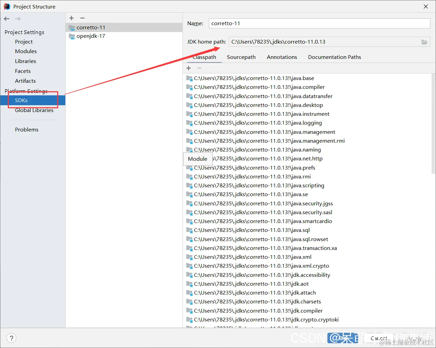Click folder icon beside jdk.crypto.cryptoki entry
This screenshot has width=436, height=348.
pyautogui.click(x=189, y=320)
